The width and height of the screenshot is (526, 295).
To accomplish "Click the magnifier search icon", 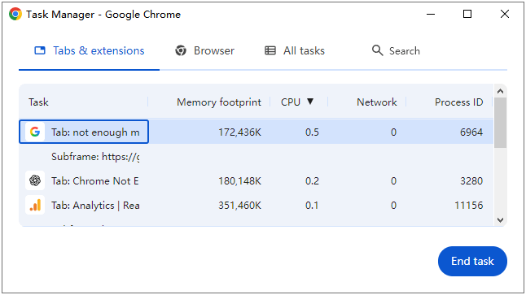I will pyautogui.click(x=377, y=50).
